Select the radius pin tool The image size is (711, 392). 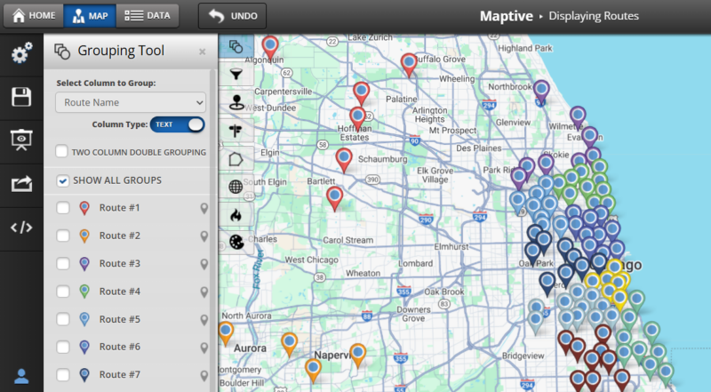[236, 102]
